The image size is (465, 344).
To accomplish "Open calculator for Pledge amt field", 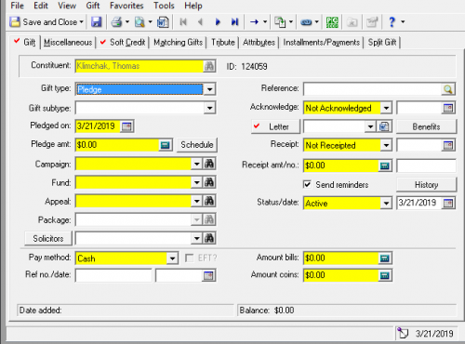I will [x=166, y=145].
